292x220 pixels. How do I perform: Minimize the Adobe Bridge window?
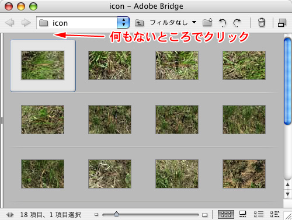(21, 6)
